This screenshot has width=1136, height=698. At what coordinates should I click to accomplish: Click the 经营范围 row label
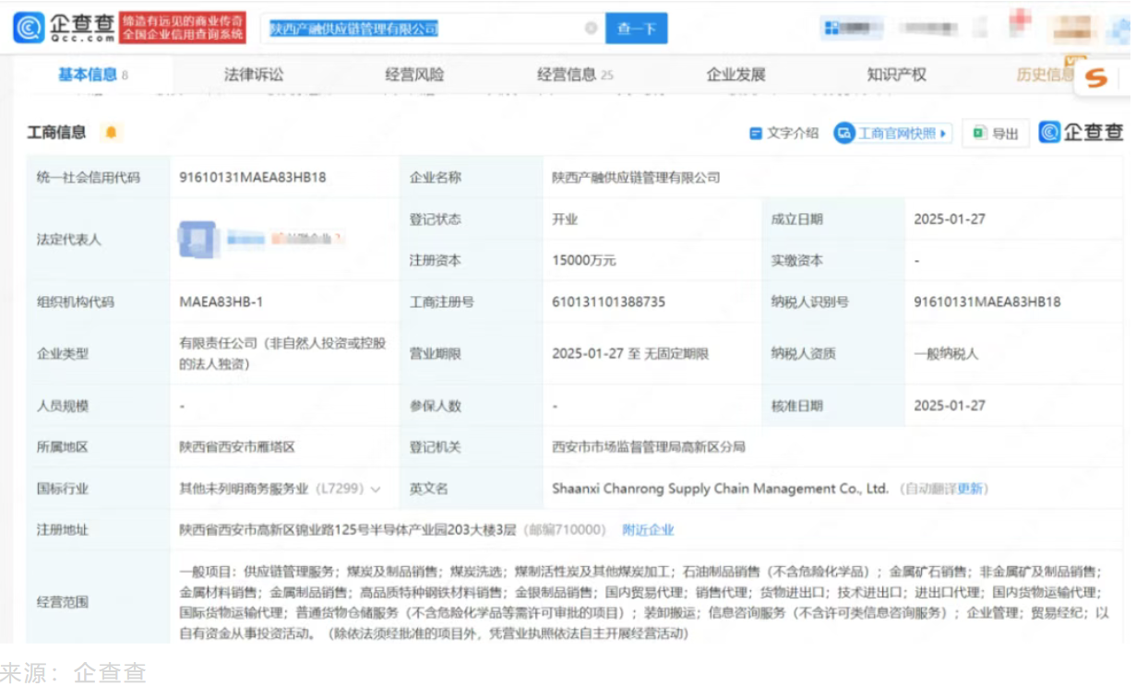(63, 602)
